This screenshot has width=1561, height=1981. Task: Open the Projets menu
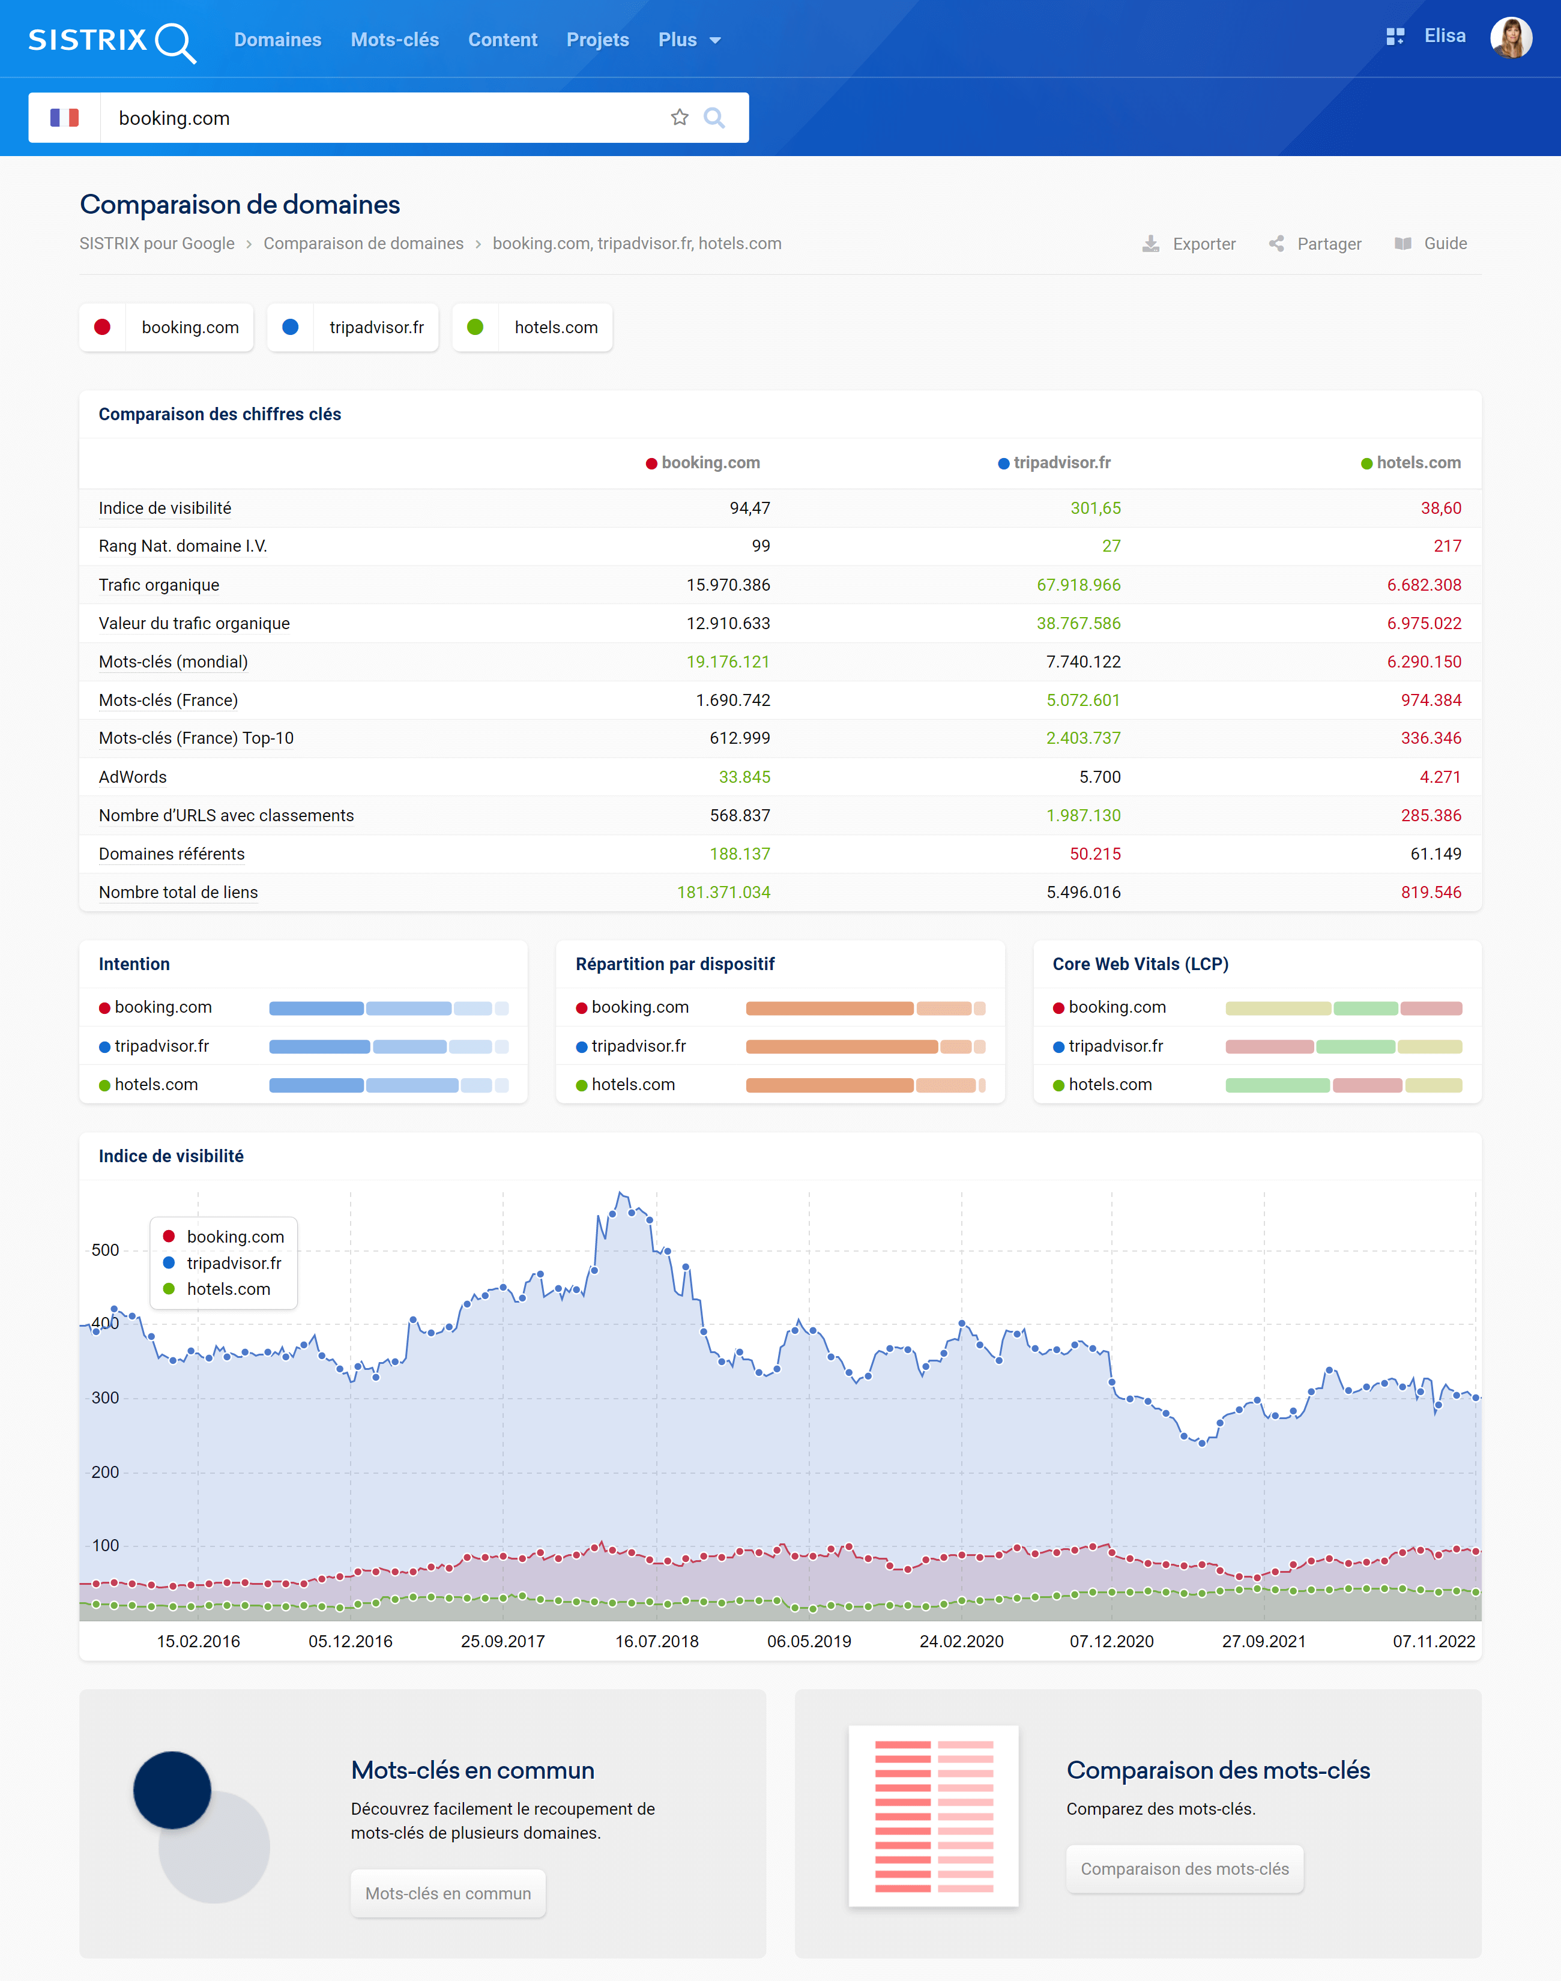[x=598, y=40]
